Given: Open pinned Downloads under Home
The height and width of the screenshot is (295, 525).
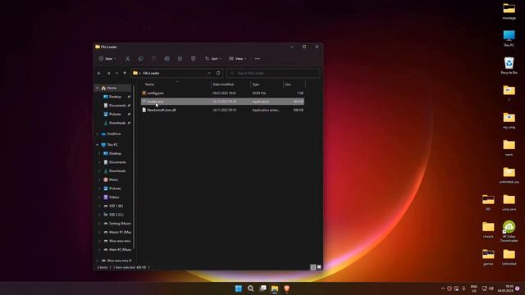Looking at the screenshot, I should 116,123.
